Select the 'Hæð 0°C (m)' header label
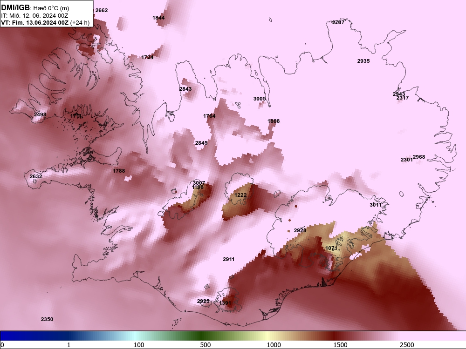 [x=51, y=8]
